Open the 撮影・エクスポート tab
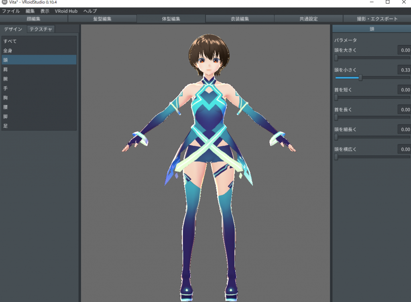The height and width of the screenshot is (302, 411). coord(377,19)
